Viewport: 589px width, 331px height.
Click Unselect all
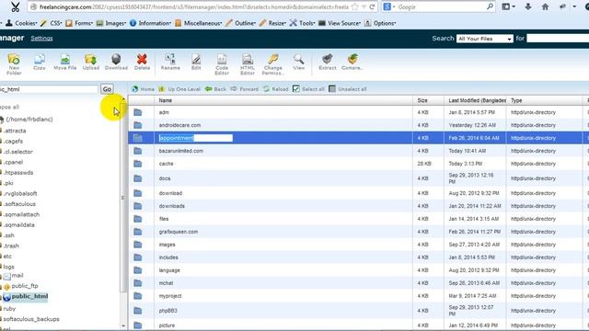(x=348, y=89)
